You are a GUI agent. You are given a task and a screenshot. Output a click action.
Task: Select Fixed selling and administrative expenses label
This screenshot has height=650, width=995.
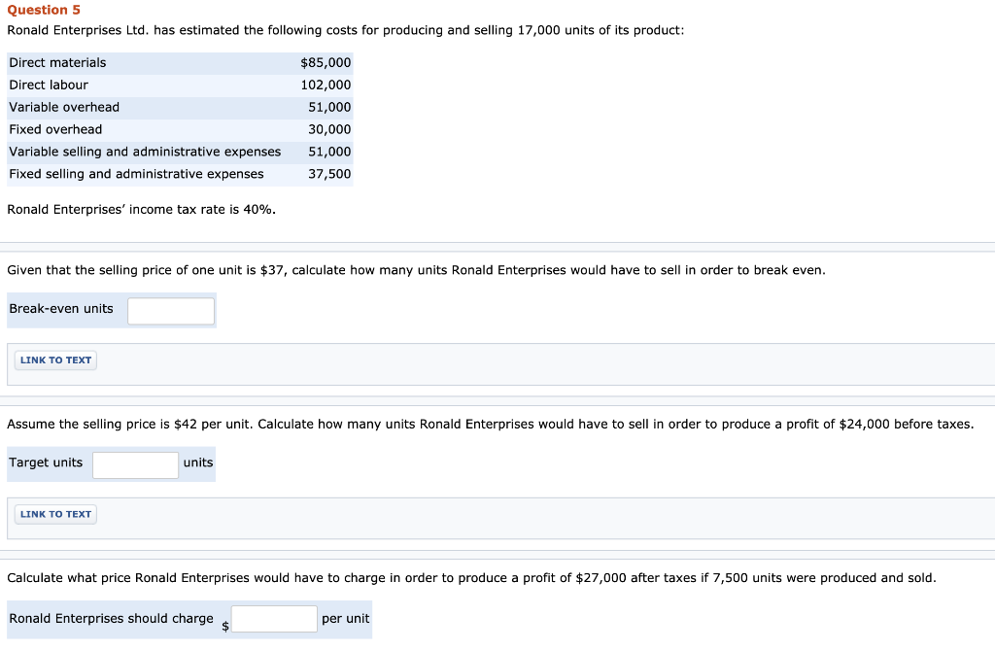pos(136,174)
